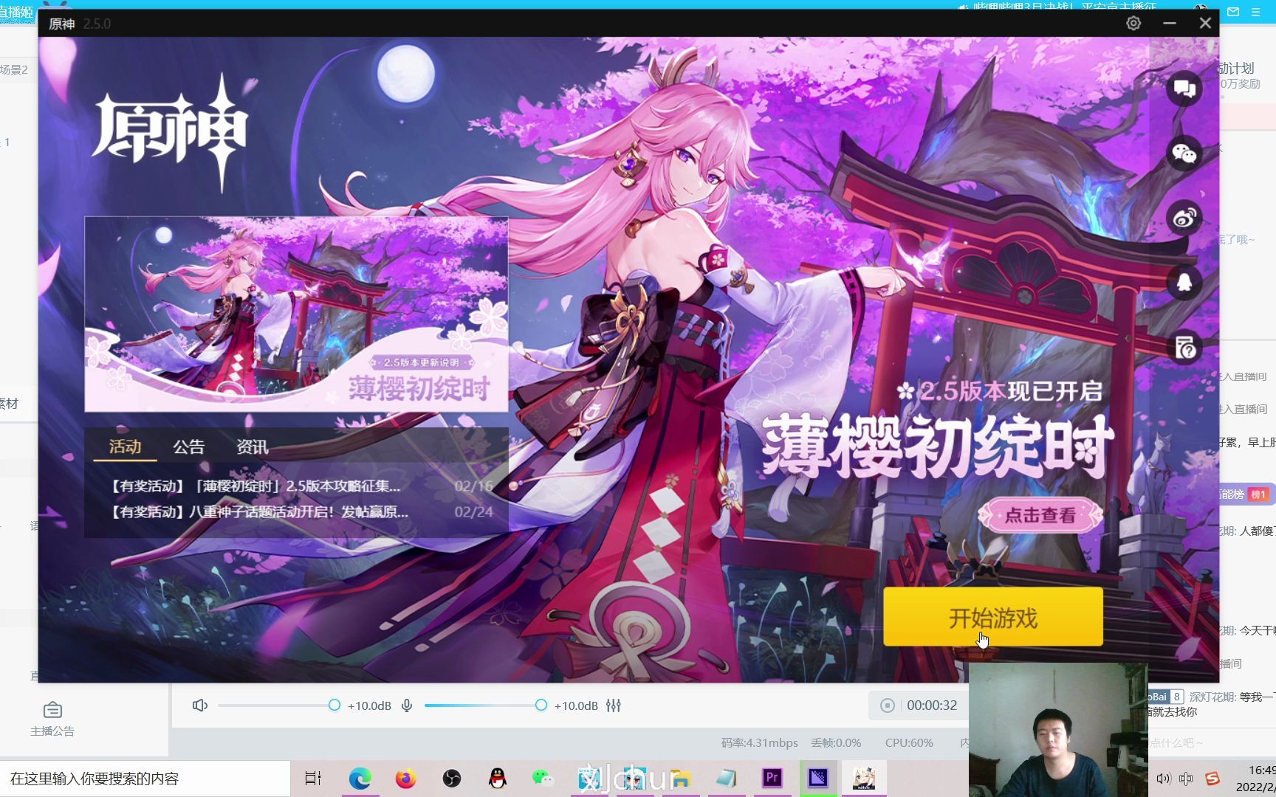Click the microphone volume slider handle
1276x797 pixels.
point(541,705)
